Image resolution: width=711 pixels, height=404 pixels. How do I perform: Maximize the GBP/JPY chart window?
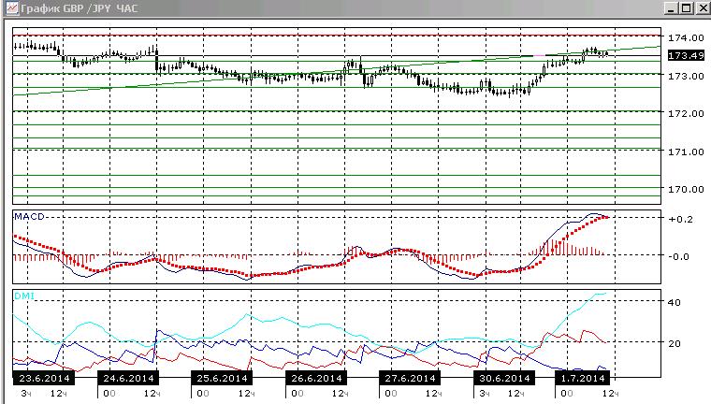687,8
